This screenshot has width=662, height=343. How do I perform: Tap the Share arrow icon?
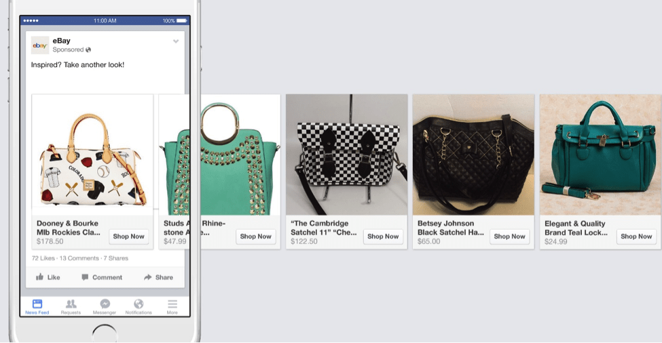[147, 277]
